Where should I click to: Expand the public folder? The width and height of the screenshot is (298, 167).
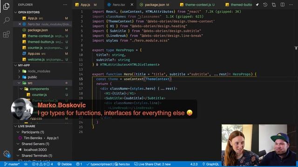click(x=19, y=77)
